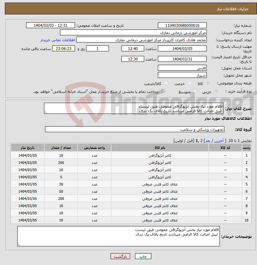Click the need number field 1104030686000616
257x265 pixels.
182,25
